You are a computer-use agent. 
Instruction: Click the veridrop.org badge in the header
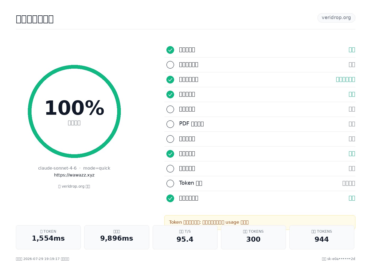coord(336,18)
